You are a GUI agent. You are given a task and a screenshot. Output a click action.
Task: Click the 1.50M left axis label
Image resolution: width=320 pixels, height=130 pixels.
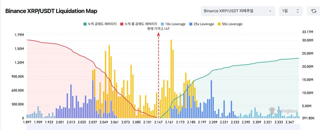coord(19,49)
